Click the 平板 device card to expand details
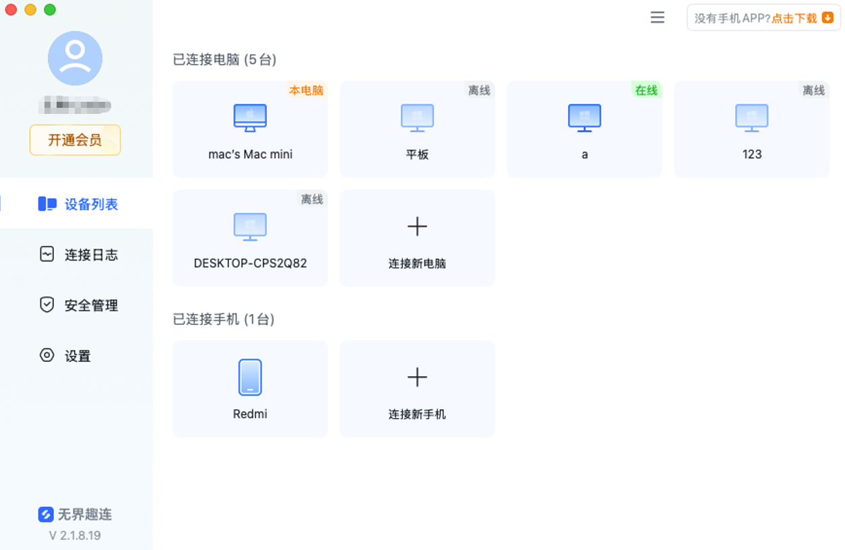 tap(417, 129)
